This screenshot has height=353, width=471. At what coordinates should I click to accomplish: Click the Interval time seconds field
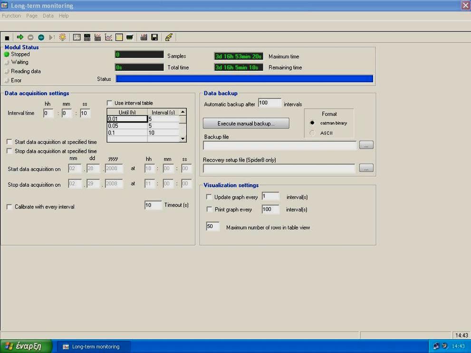click(x=85, y=113)
